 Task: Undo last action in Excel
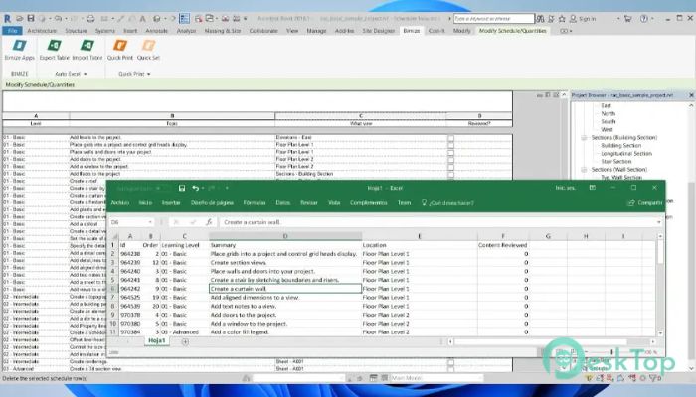(195, 188)
